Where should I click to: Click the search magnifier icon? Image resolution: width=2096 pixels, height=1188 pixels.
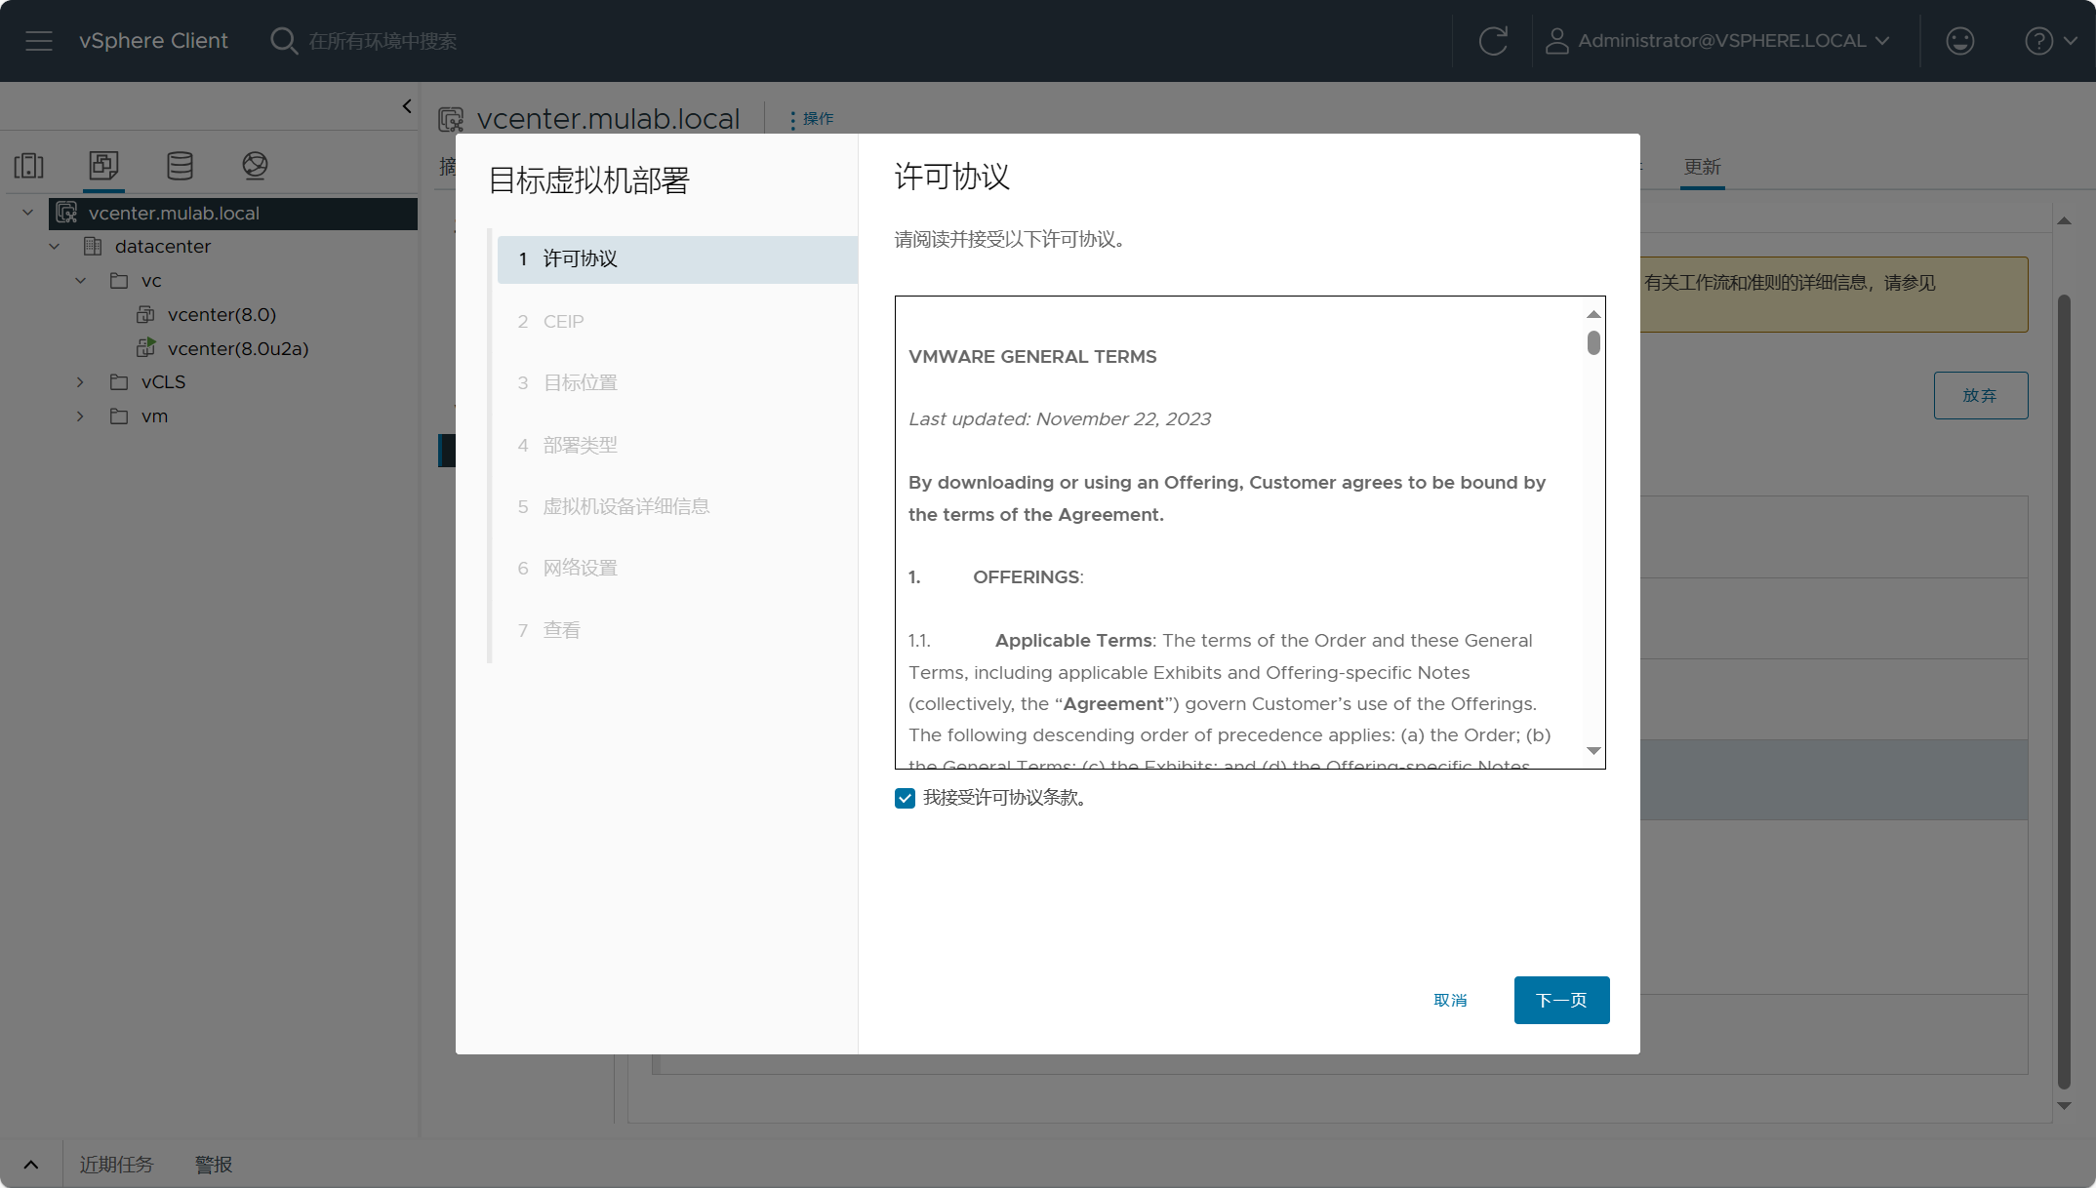pyautogui.click(x=284, y=41)
